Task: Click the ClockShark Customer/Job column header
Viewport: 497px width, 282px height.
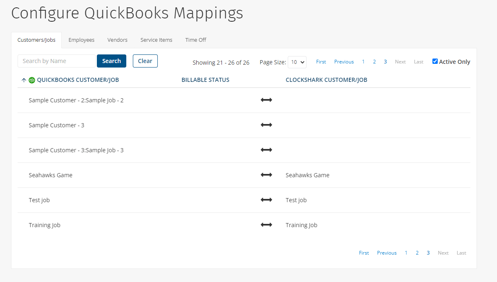Action: (327, 80)
